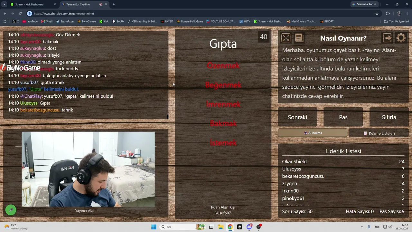Viewport: 412px width, 232px height.
Task: Click the green microphone circle button
Action: tap(11, 210)
